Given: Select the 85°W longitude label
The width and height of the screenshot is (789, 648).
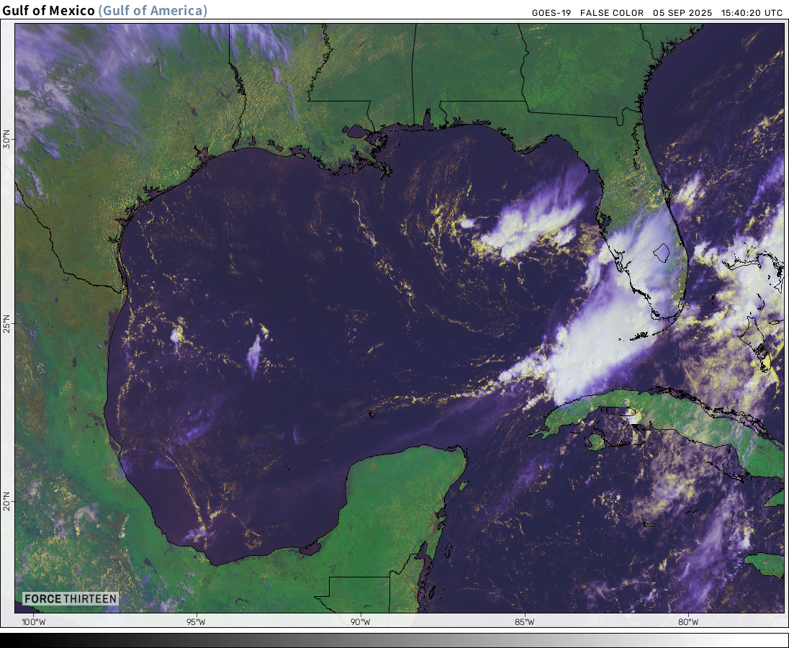Looking at the screenshot, I should [x=524, y=622].
